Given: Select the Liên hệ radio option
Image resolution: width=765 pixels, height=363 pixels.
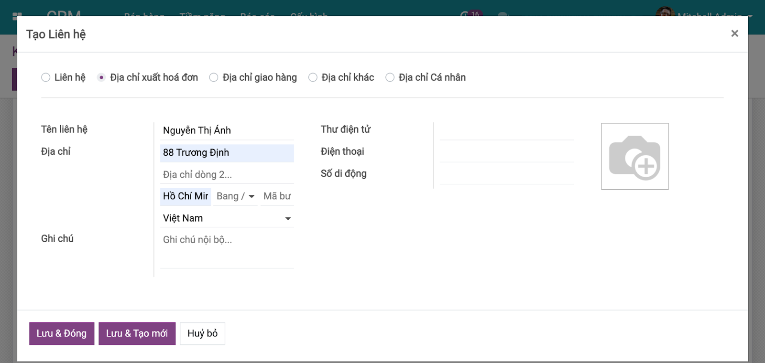Looking at the screenshot, I should [46, 77].
